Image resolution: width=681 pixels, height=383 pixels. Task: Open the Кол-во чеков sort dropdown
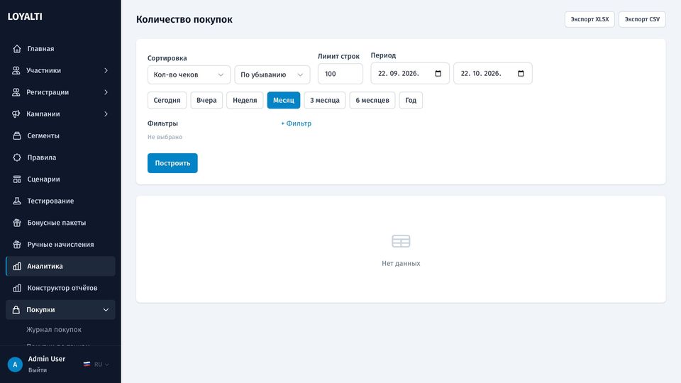[x=189, y=74]
